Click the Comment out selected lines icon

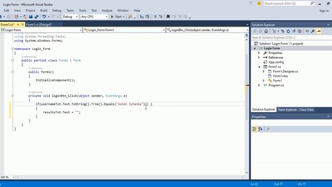pos(155,17)
